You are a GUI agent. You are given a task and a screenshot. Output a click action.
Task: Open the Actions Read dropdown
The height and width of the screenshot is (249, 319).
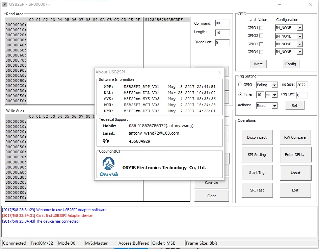pos(274,106)
